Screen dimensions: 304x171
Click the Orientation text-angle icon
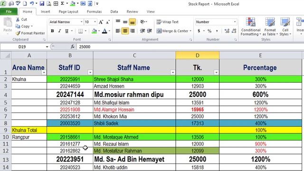pos(142,22)
